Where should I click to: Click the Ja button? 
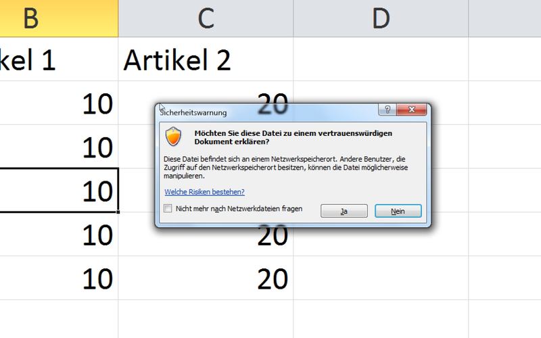(x=344, y=211)
